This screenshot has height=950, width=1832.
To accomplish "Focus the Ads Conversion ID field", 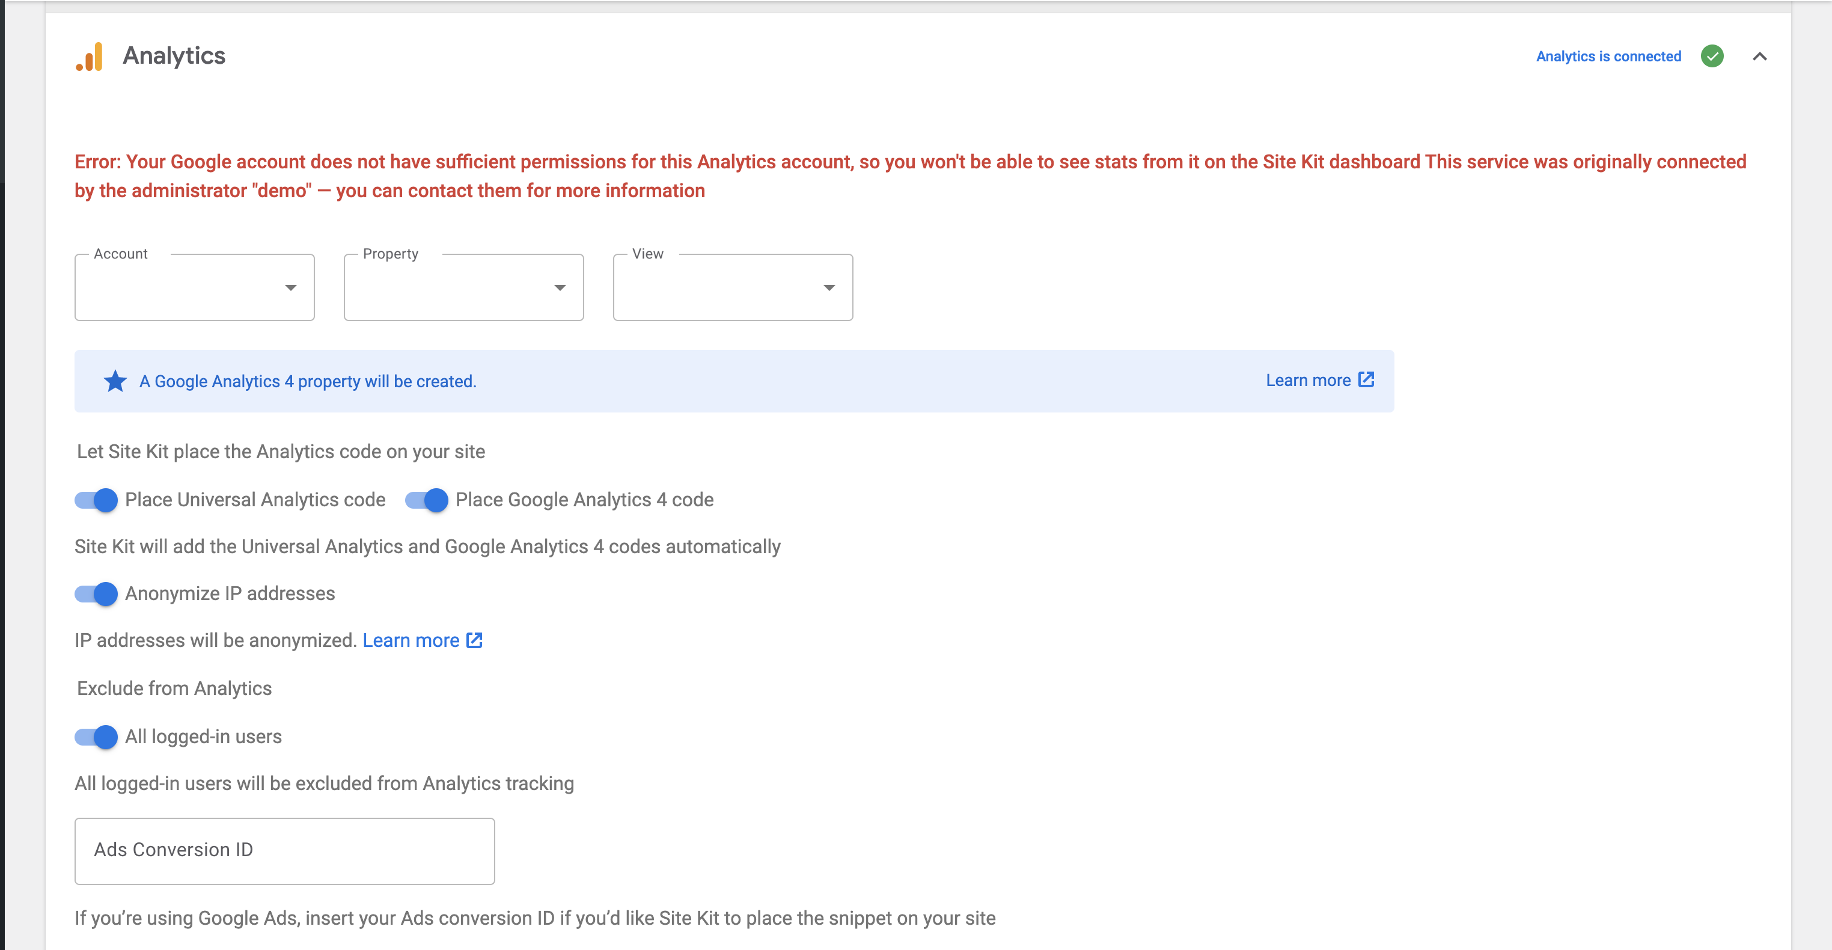I will tap(284, 851).
